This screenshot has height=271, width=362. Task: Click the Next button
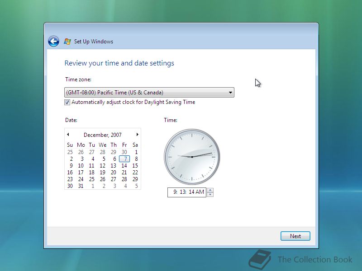click(295, 236)
